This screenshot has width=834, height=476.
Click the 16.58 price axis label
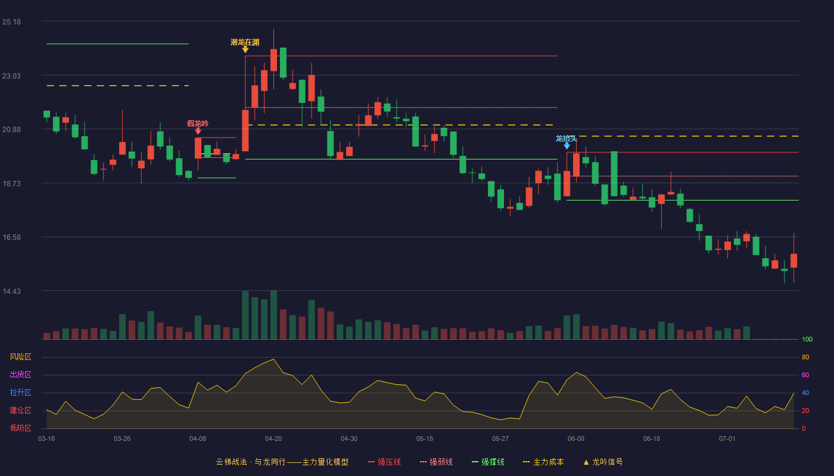point(11,237)
